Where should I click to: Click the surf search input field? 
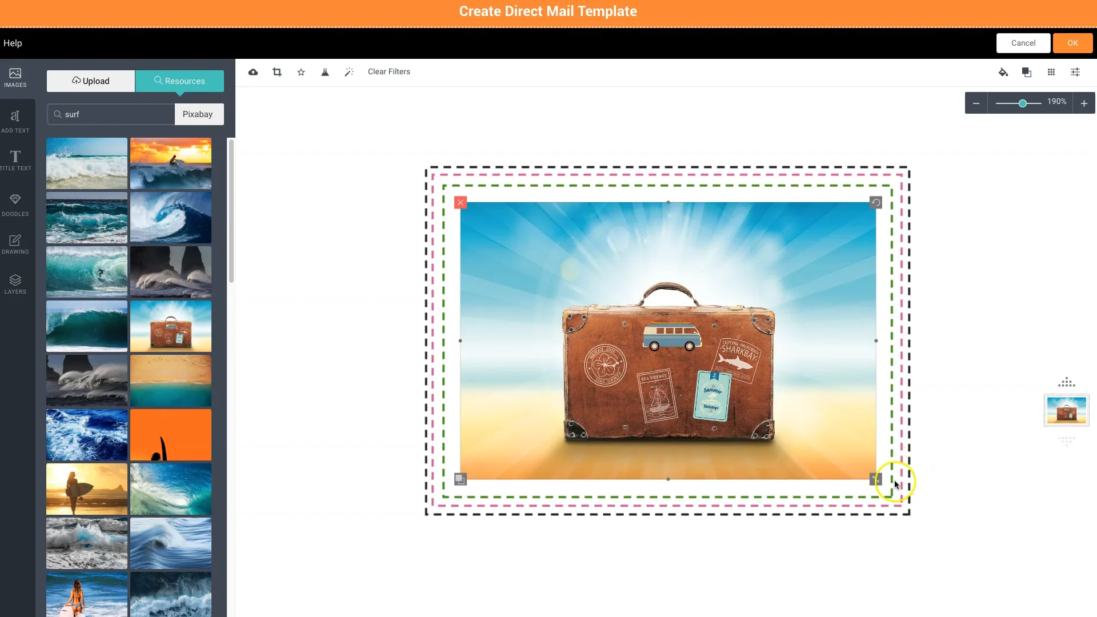pos(111,114)
